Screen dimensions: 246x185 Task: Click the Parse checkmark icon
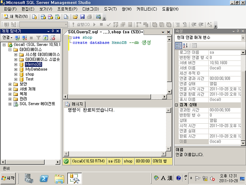[x=108, y=25]
